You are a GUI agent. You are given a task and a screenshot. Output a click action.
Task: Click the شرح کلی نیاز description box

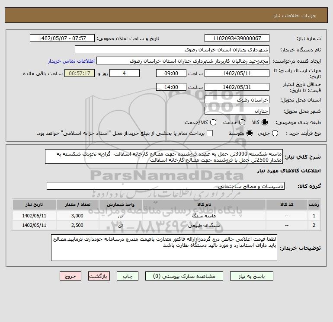tap(164, 156)
